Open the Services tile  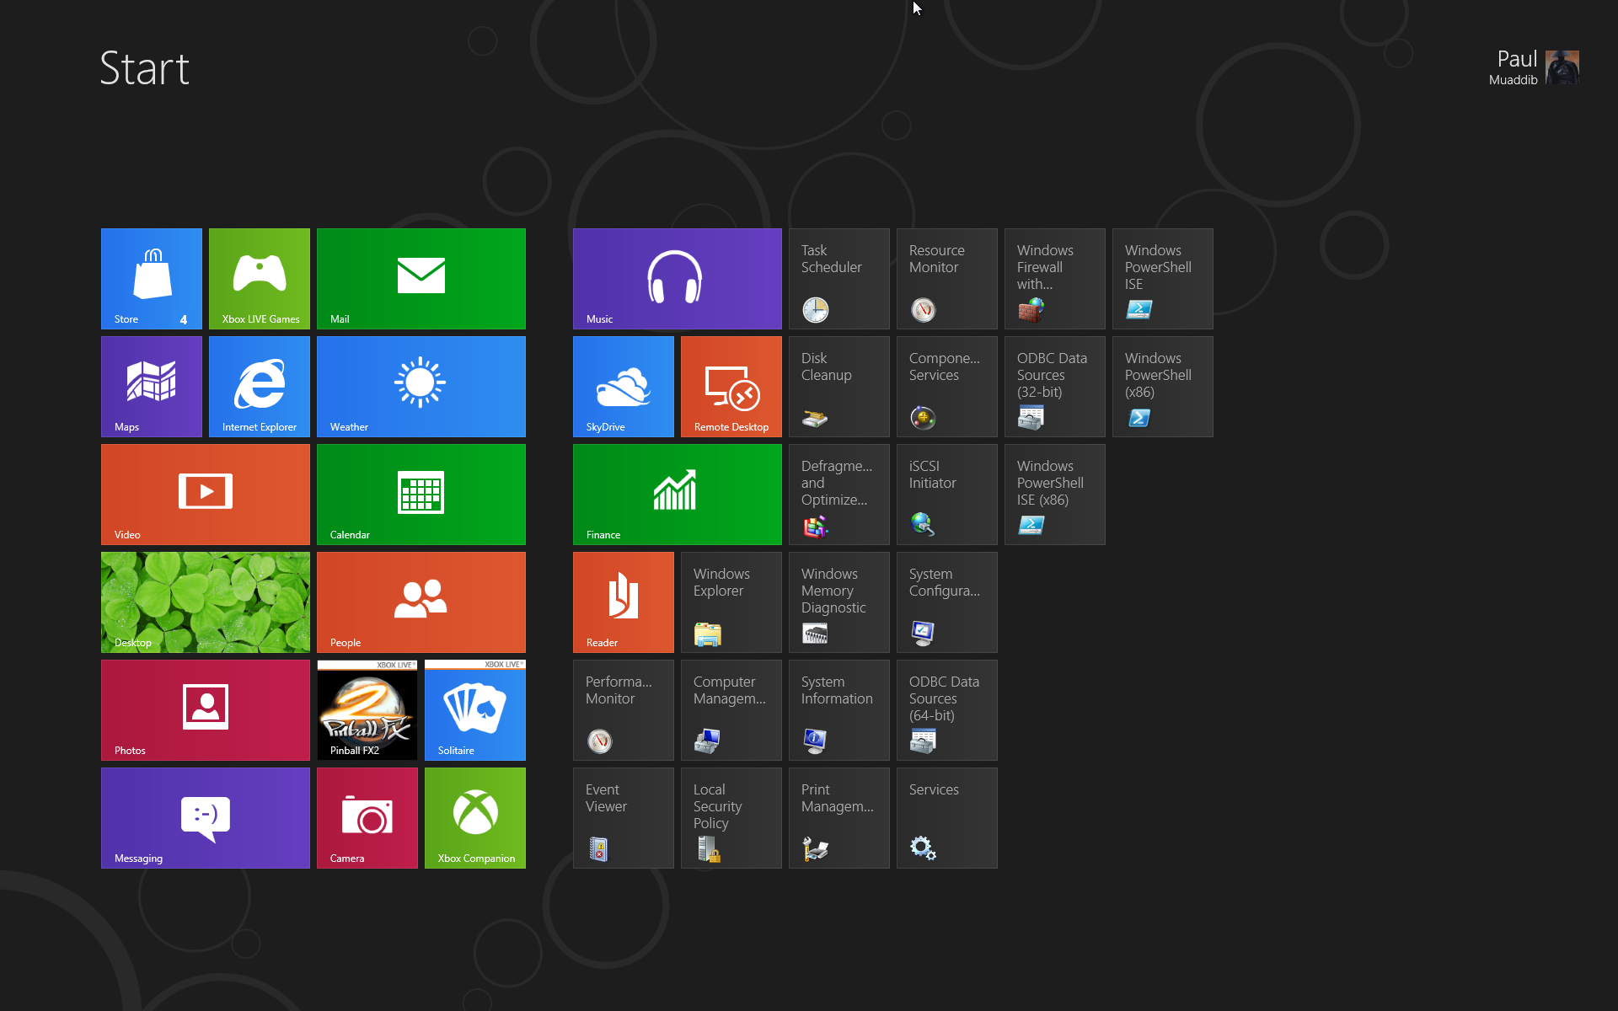coord(947,818)
